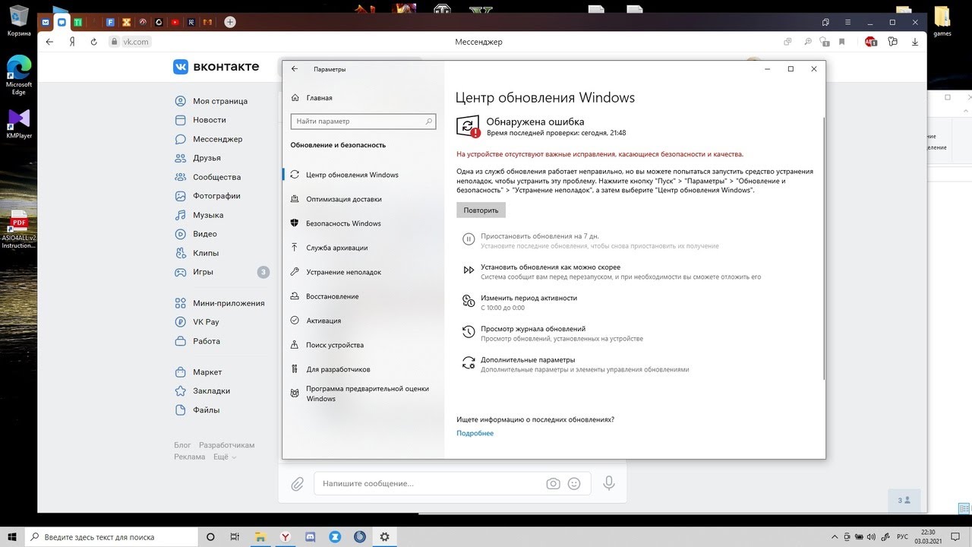Click the microphone voice message icon
This screenshot has width=972, height=547.
[x=608, y=484]
